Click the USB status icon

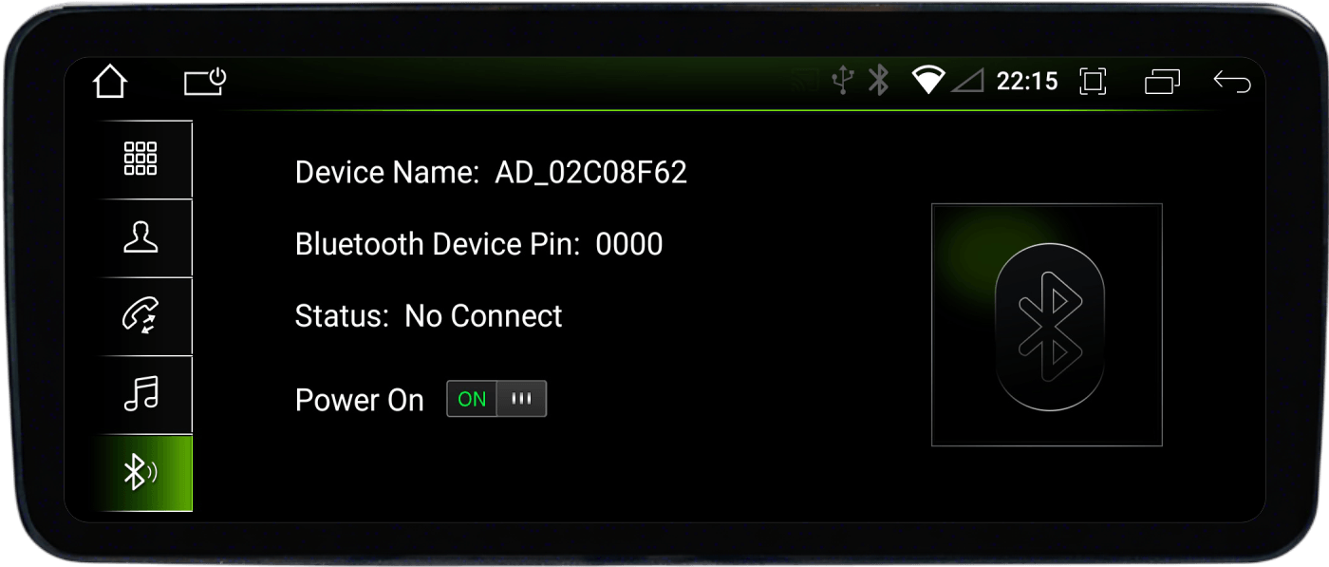[x=842, y=81]
